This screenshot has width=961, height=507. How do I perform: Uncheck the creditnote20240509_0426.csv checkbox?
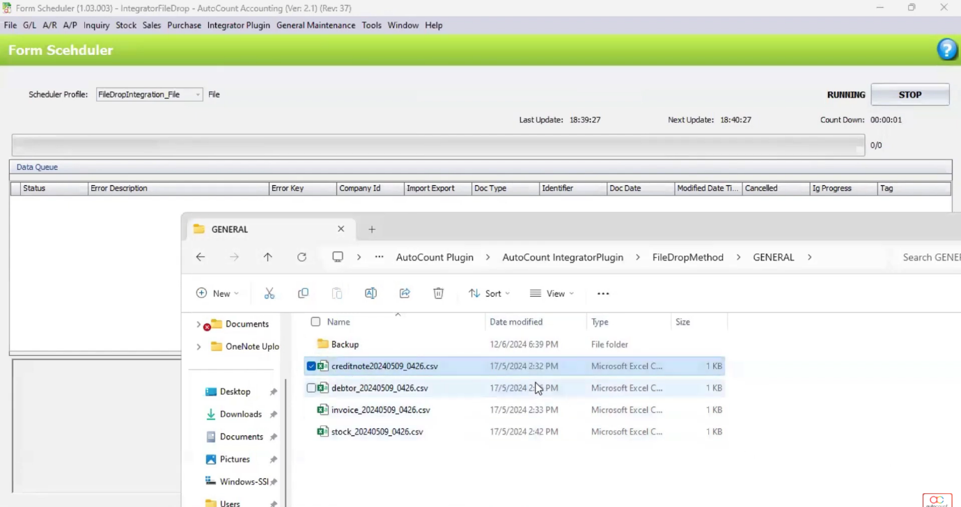click(311, 366)
